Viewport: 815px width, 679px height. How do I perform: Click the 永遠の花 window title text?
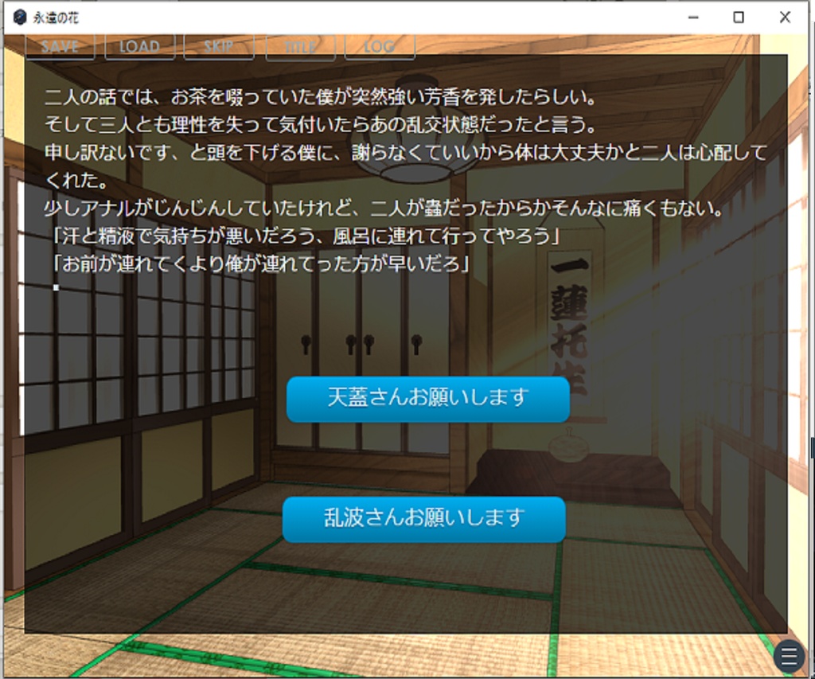pos(56,18)
